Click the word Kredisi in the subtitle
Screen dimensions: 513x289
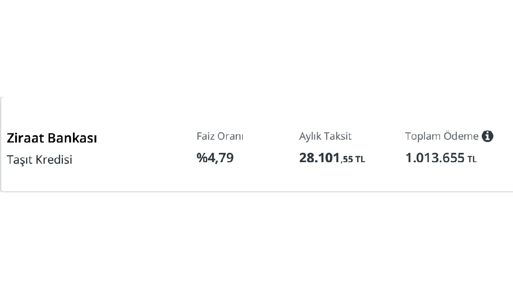[x=54, y=160]
